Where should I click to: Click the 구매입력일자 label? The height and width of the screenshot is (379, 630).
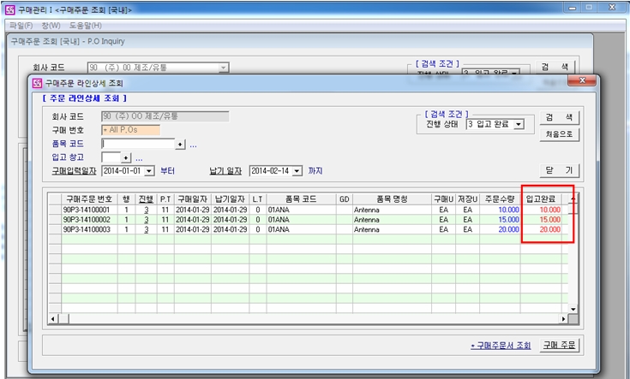(x=75, y=171)
